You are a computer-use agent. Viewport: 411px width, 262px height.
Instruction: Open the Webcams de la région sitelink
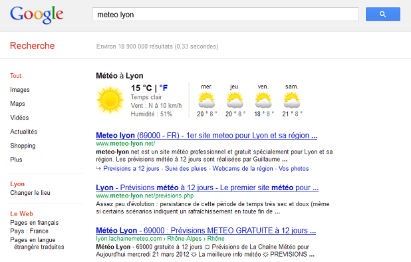click(243, 168)
